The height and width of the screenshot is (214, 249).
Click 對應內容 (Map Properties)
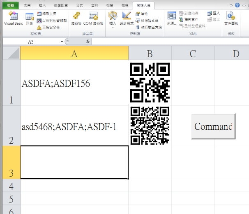tap(189, 13)
